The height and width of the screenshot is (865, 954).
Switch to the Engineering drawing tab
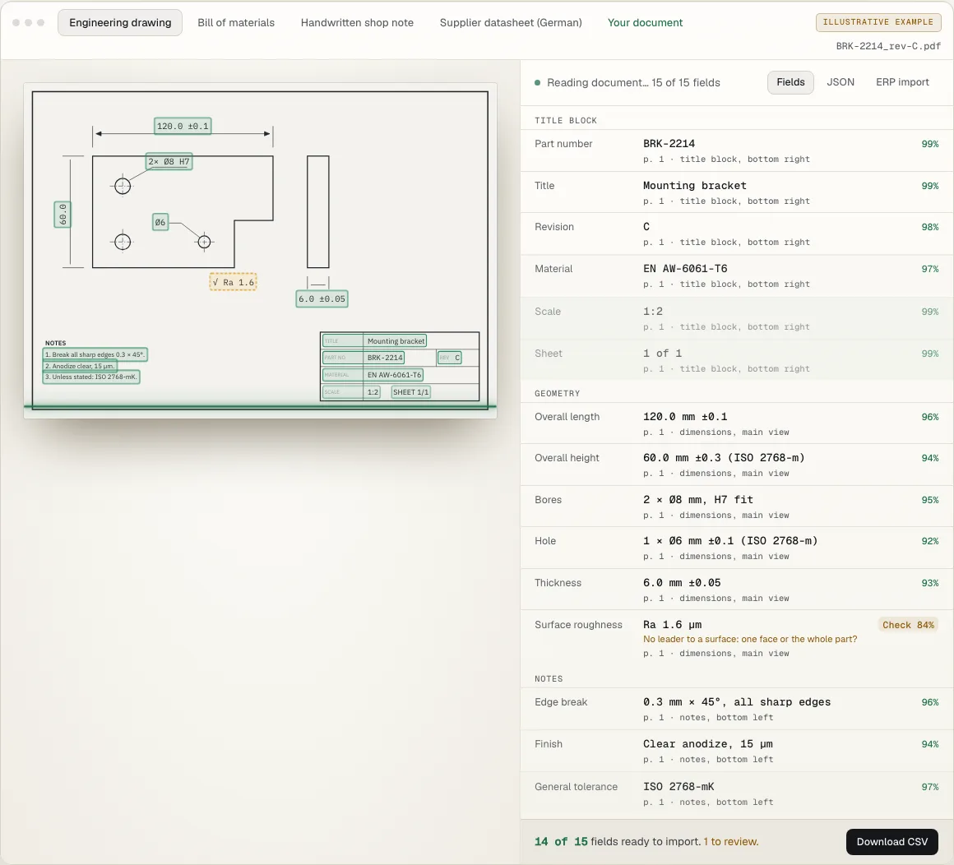tap(120, 22)
